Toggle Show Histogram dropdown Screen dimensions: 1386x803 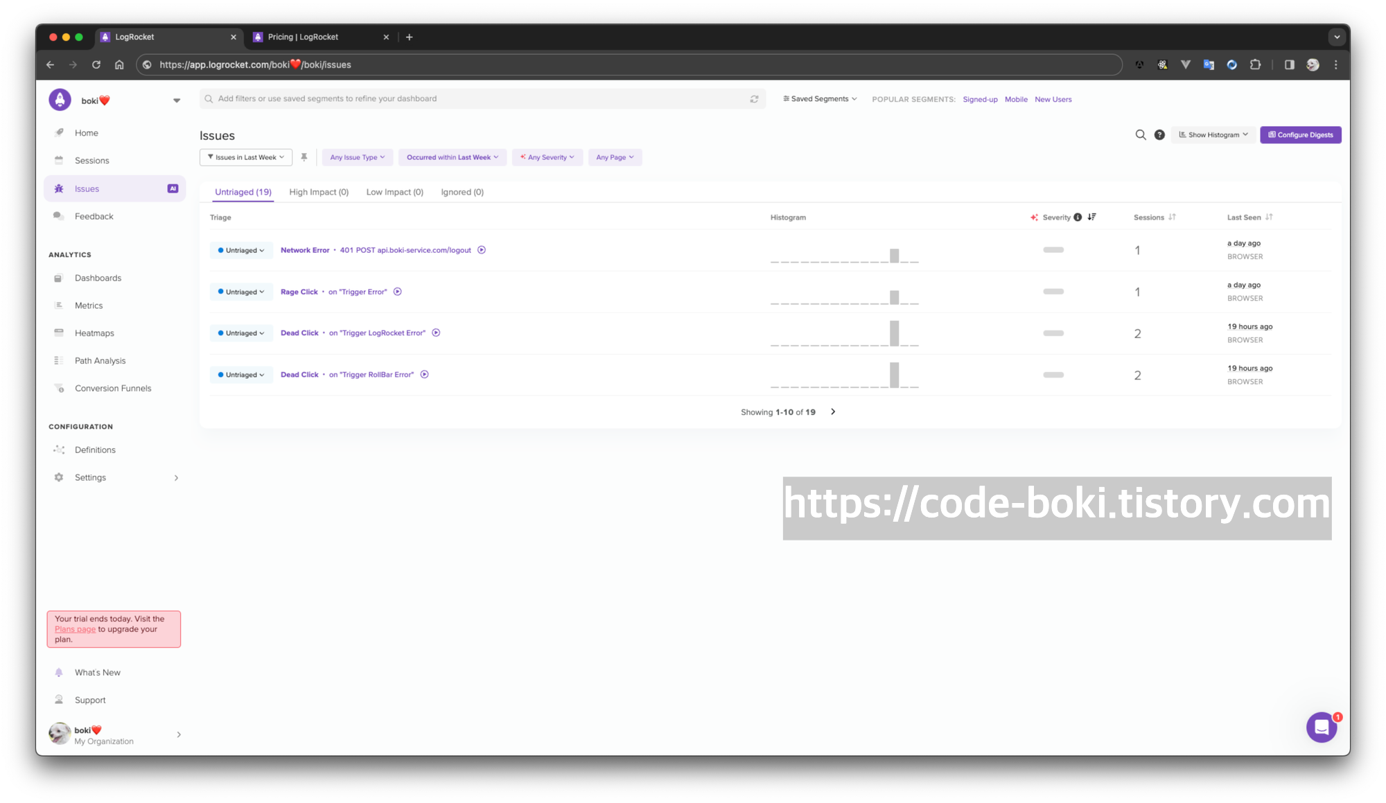(1213, 135)
